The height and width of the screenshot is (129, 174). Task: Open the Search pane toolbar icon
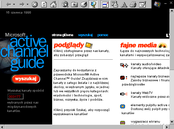65,4
